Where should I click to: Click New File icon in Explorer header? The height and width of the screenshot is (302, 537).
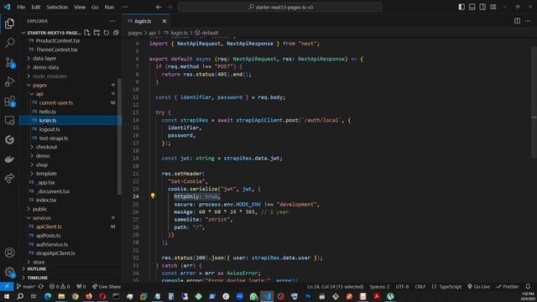click(x=87, y=33)
